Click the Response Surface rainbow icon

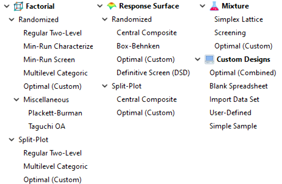point(111,6)
